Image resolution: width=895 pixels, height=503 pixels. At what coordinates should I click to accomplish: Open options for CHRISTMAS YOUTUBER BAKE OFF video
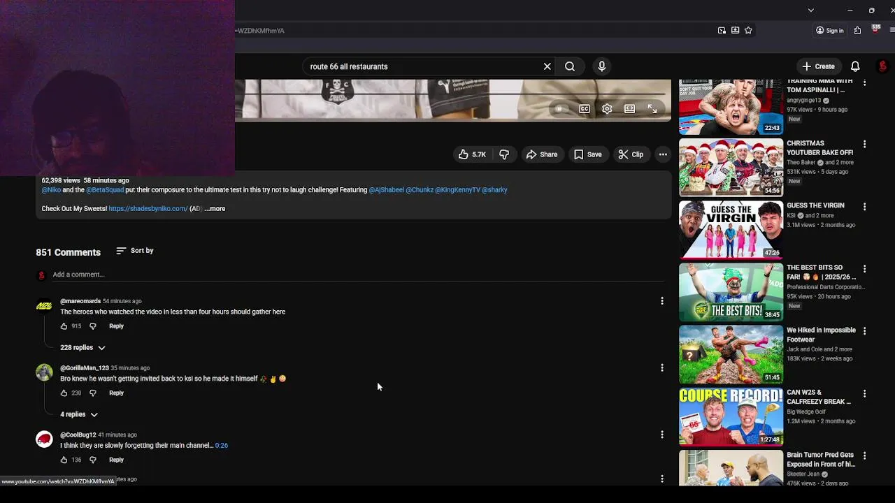[x=864, y=145]
